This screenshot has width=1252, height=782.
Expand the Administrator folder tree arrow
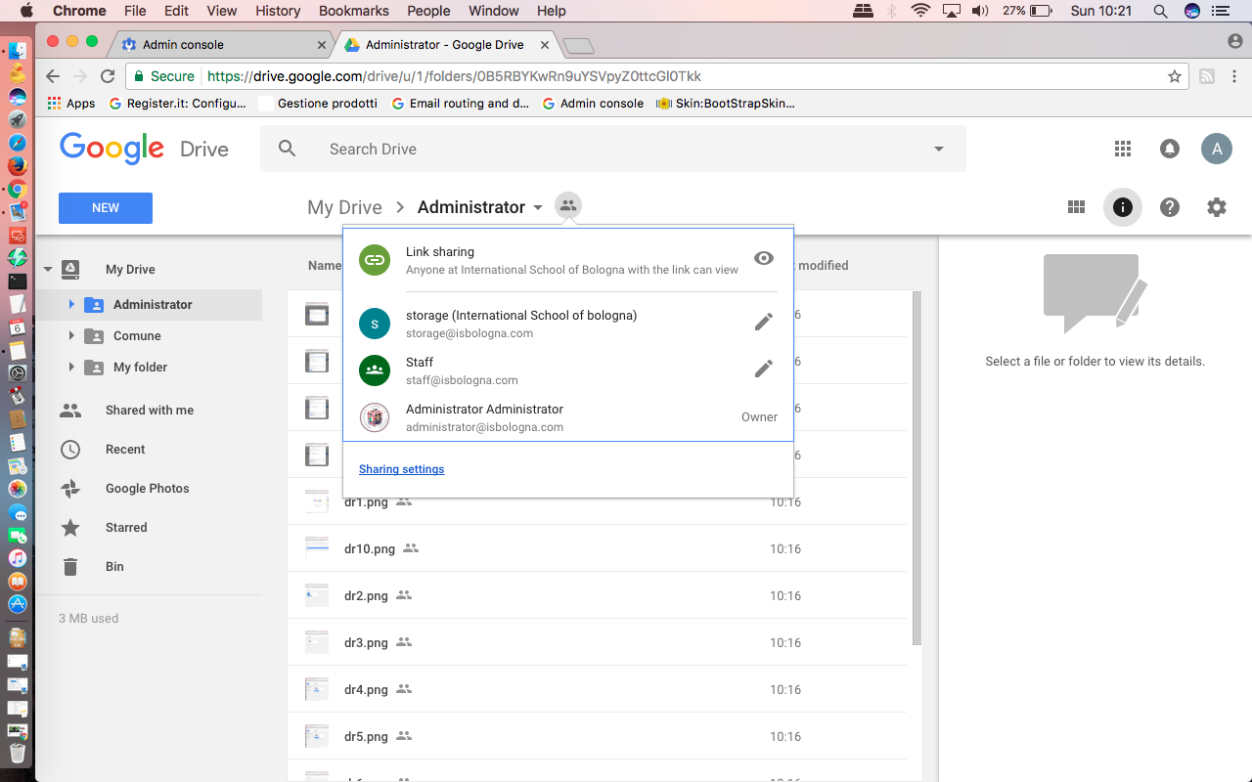(x=71, y=305)
